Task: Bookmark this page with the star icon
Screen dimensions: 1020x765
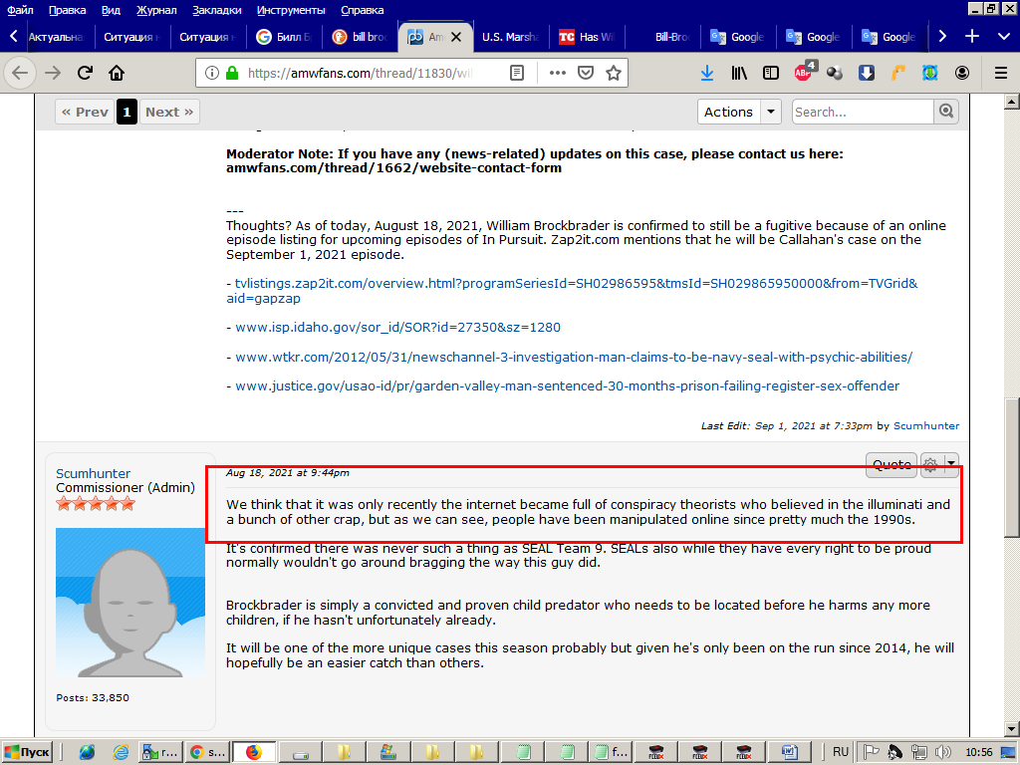Action: 614,73
